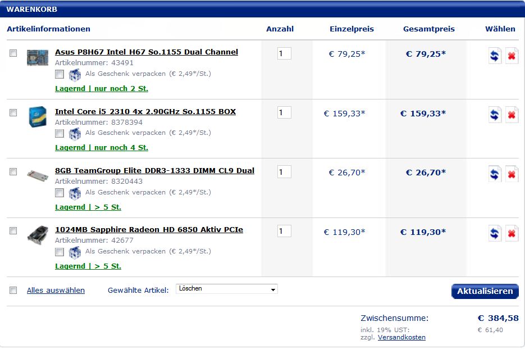
Task: Click the Aktualisieren button
Action: 485,291
